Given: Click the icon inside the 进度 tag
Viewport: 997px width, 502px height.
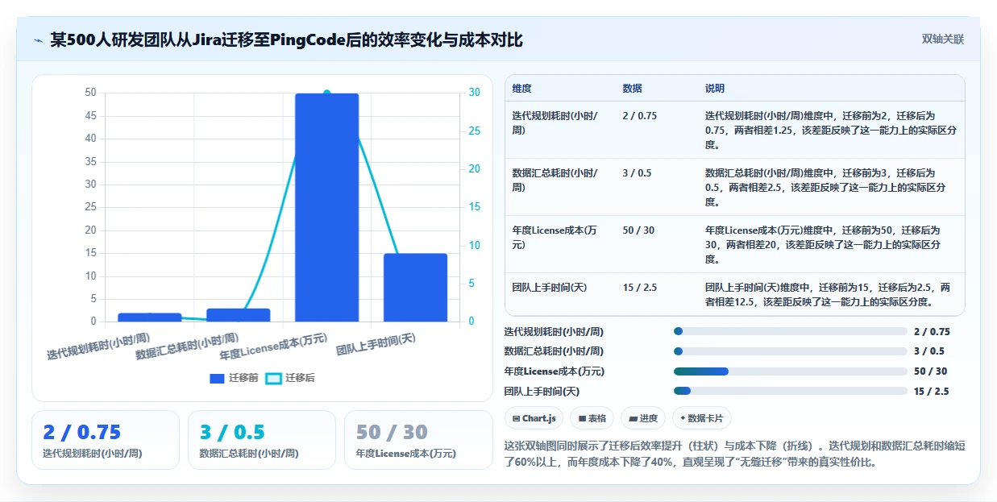Looking at the screenshot, I should coord(633,419).
